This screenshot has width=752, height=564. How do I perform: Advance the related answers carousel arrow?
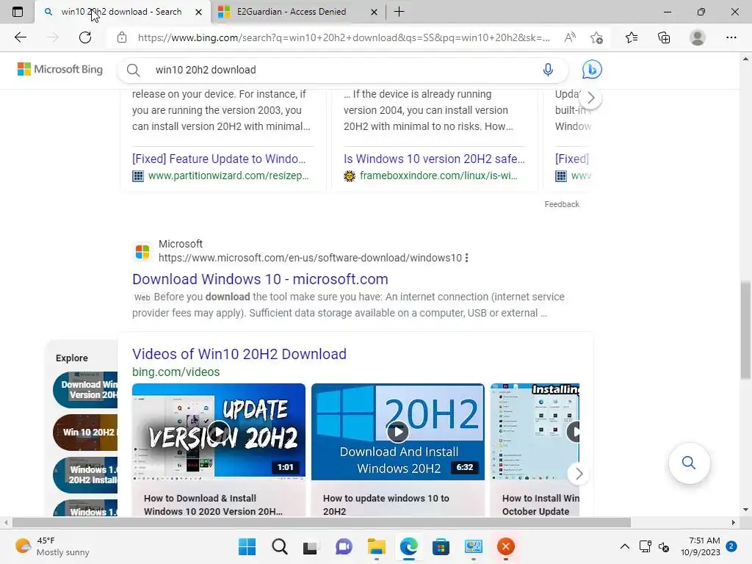click(591, 98)
